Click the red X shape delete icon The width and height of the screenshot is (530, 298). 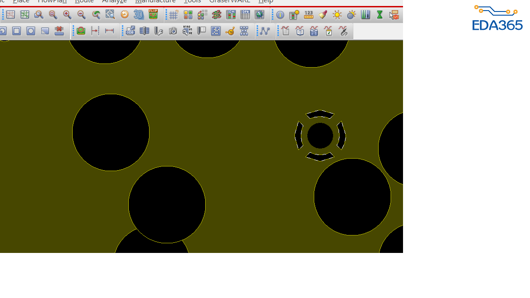click(x=59, y=31)
